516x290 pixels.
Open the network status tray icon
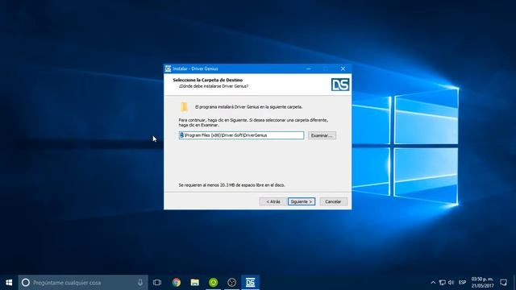click(443, 283)
